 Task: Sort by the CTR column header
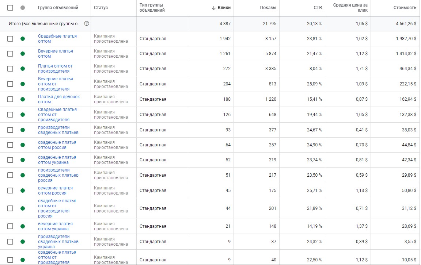[318, 8]
